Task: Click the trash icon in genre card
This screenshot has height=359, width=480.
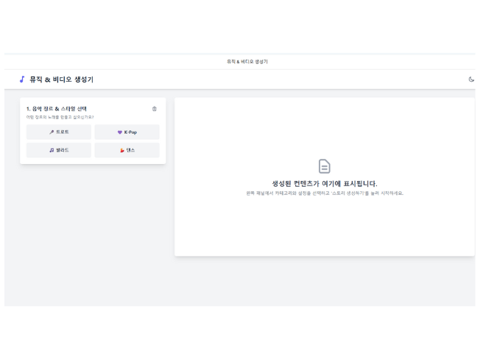Action: click(x=155, y=109)
